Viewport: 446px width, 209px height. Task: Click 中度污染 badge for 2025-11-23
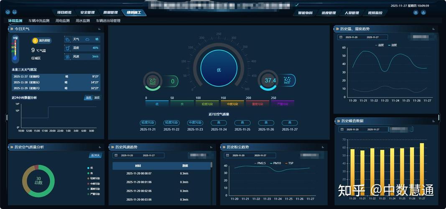(195, 123)
